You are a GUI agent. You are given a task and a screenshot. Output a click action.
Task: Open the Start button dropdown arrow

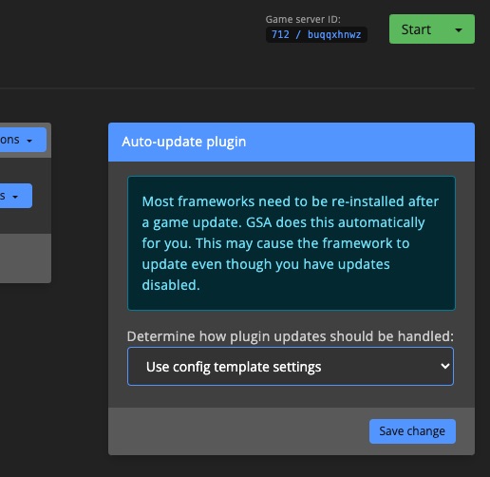click(x=459, y=29)
